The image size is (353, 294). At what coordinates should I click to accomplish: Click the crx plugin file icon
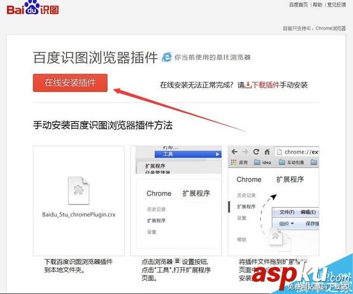point(78,190)
